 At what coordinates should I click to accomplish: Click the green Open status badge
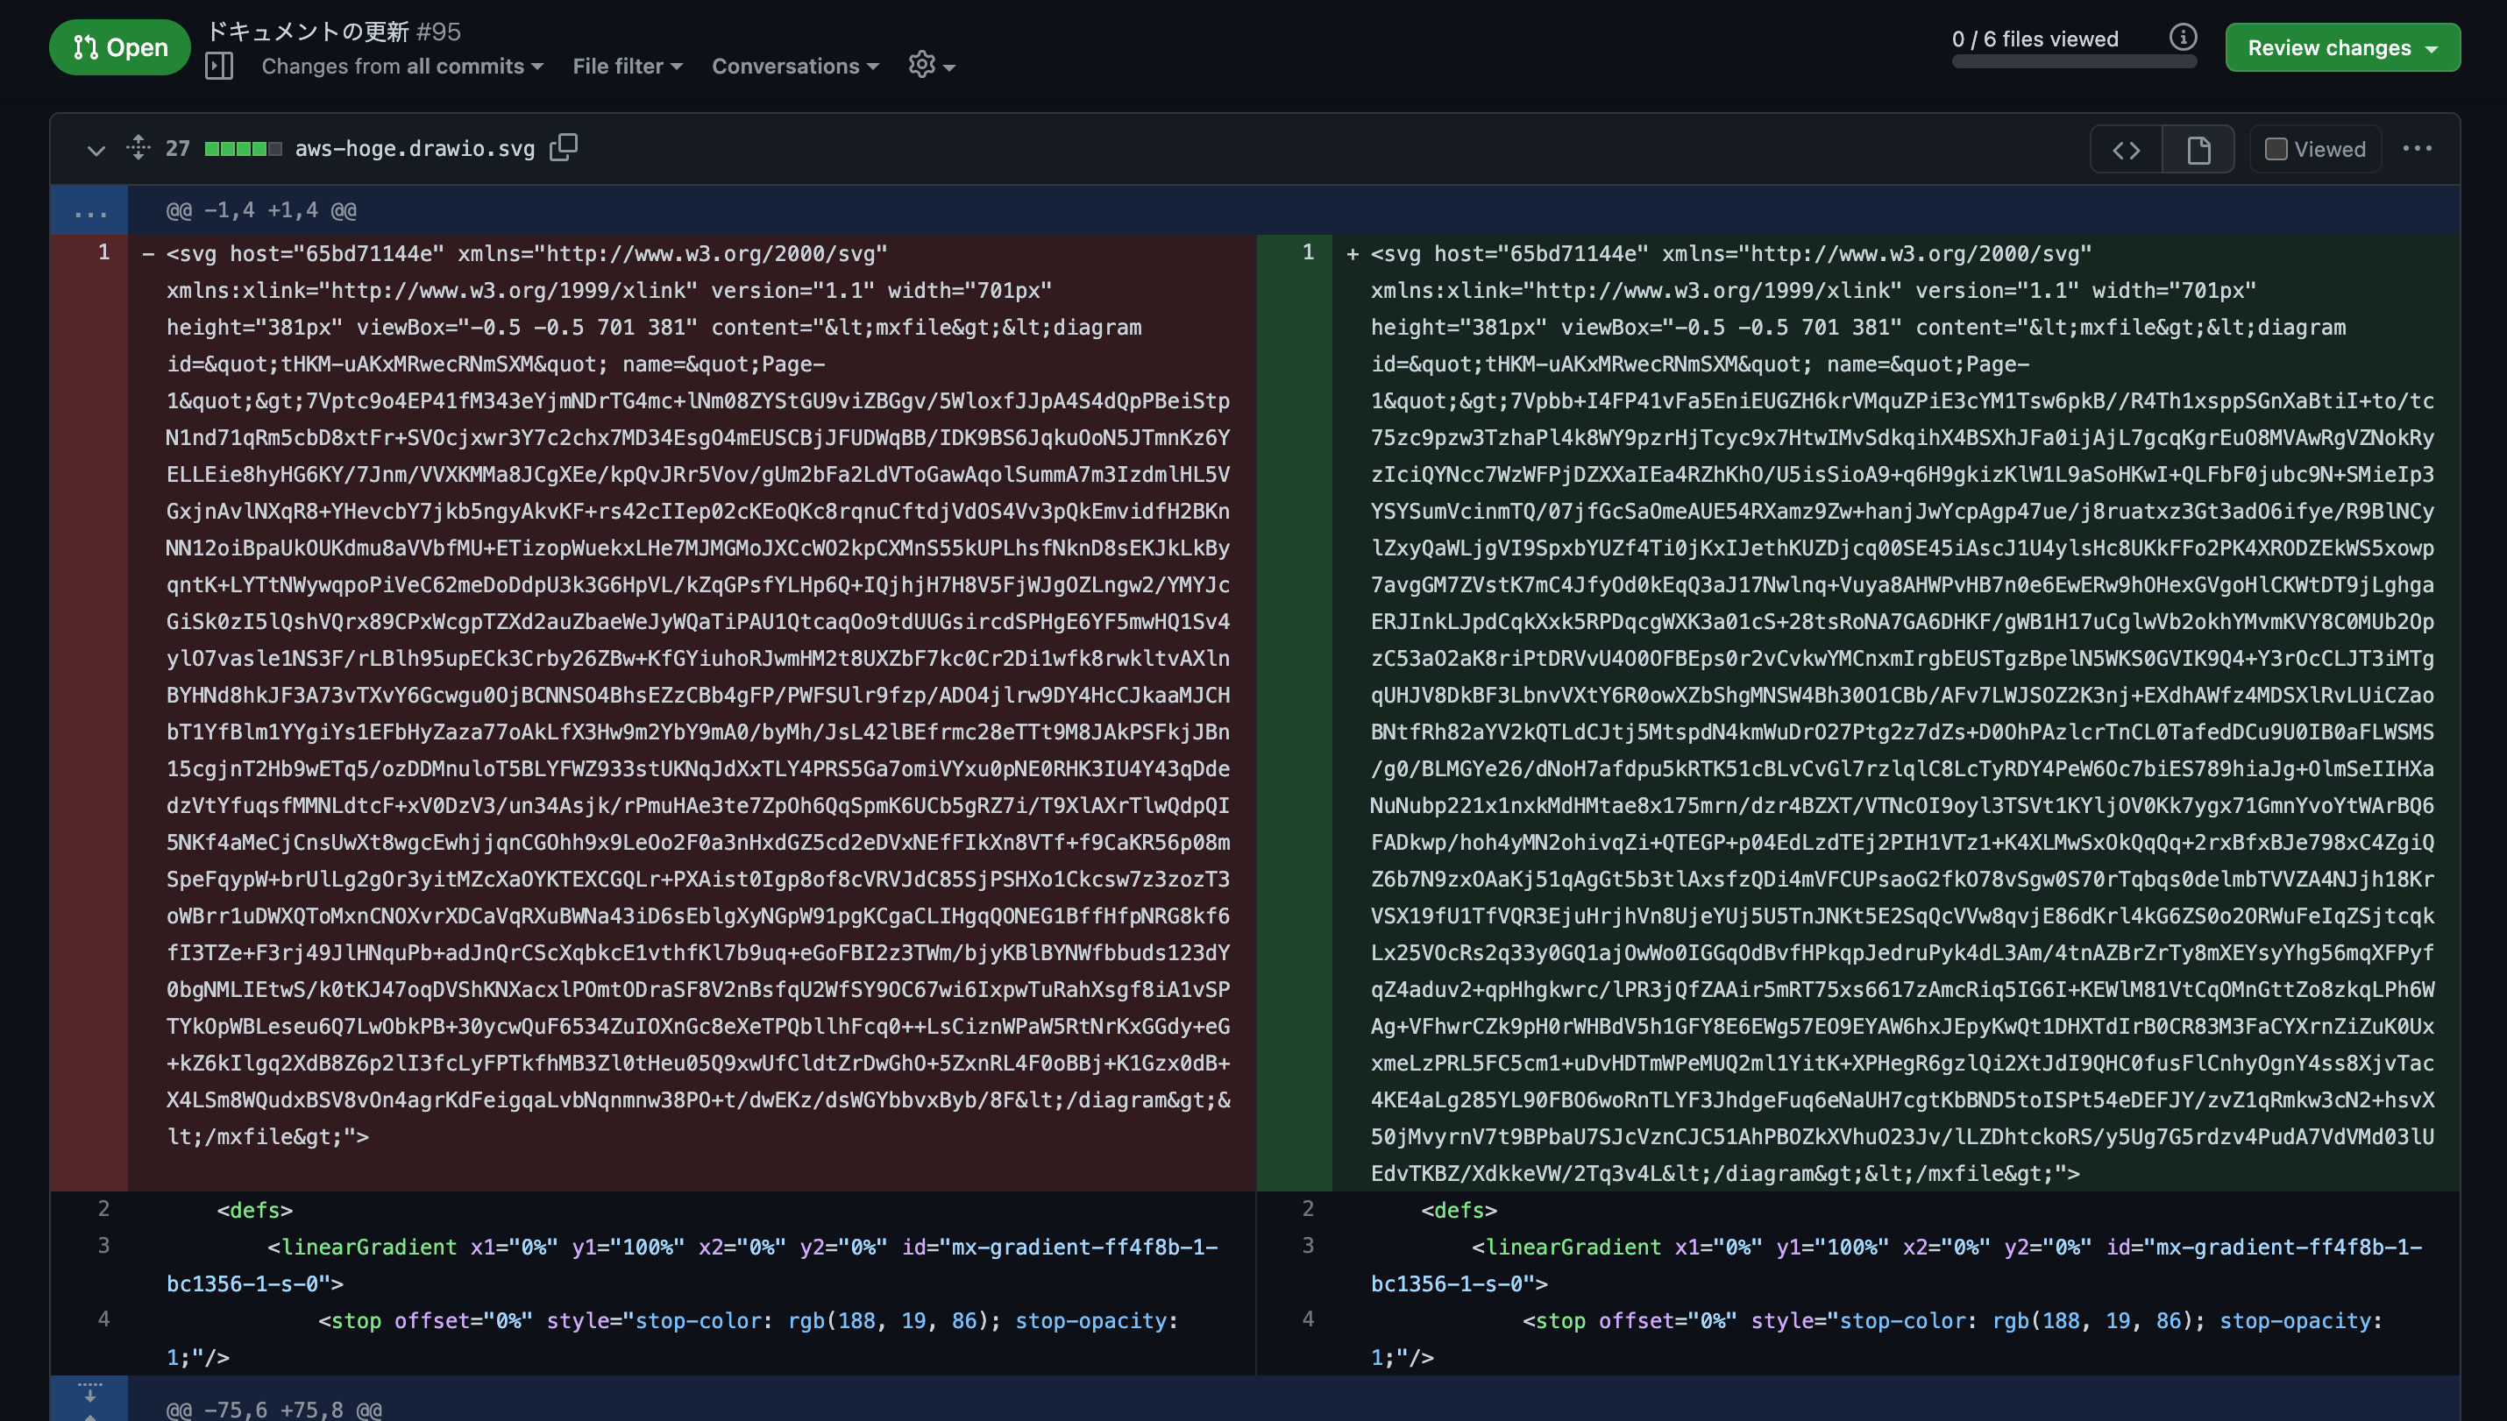(120, 46)
